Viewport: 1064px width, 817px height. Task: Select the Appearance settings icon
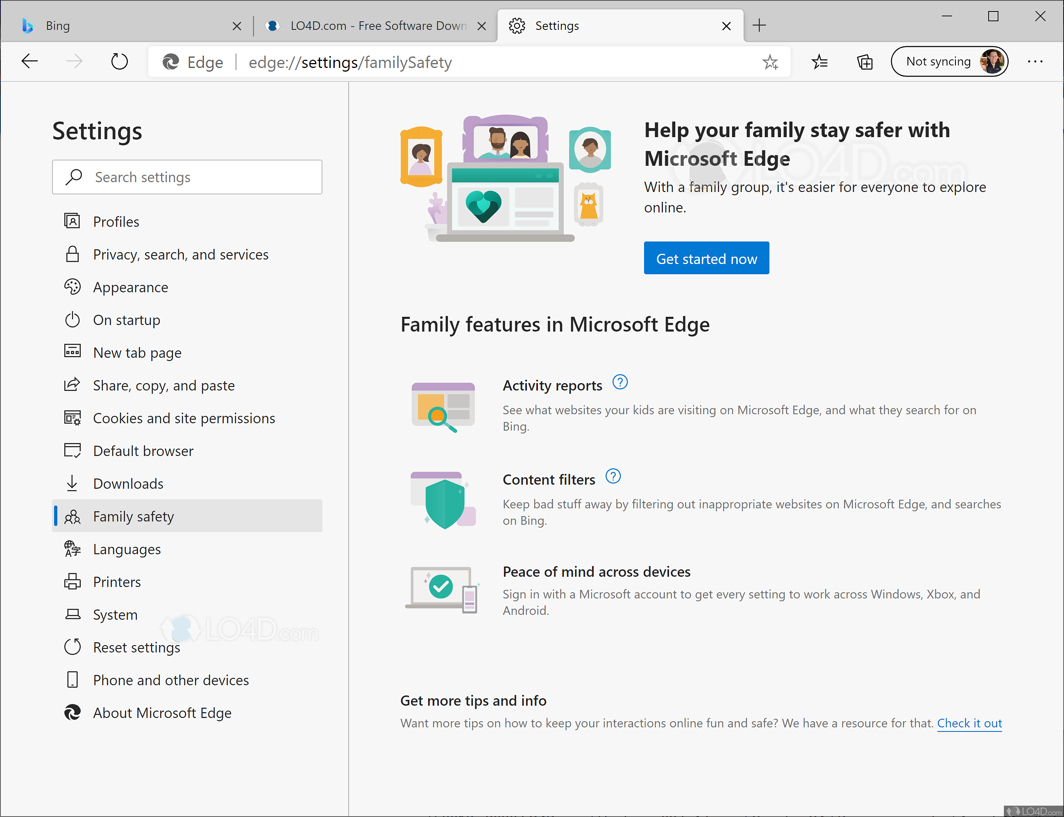click(72, 287)
